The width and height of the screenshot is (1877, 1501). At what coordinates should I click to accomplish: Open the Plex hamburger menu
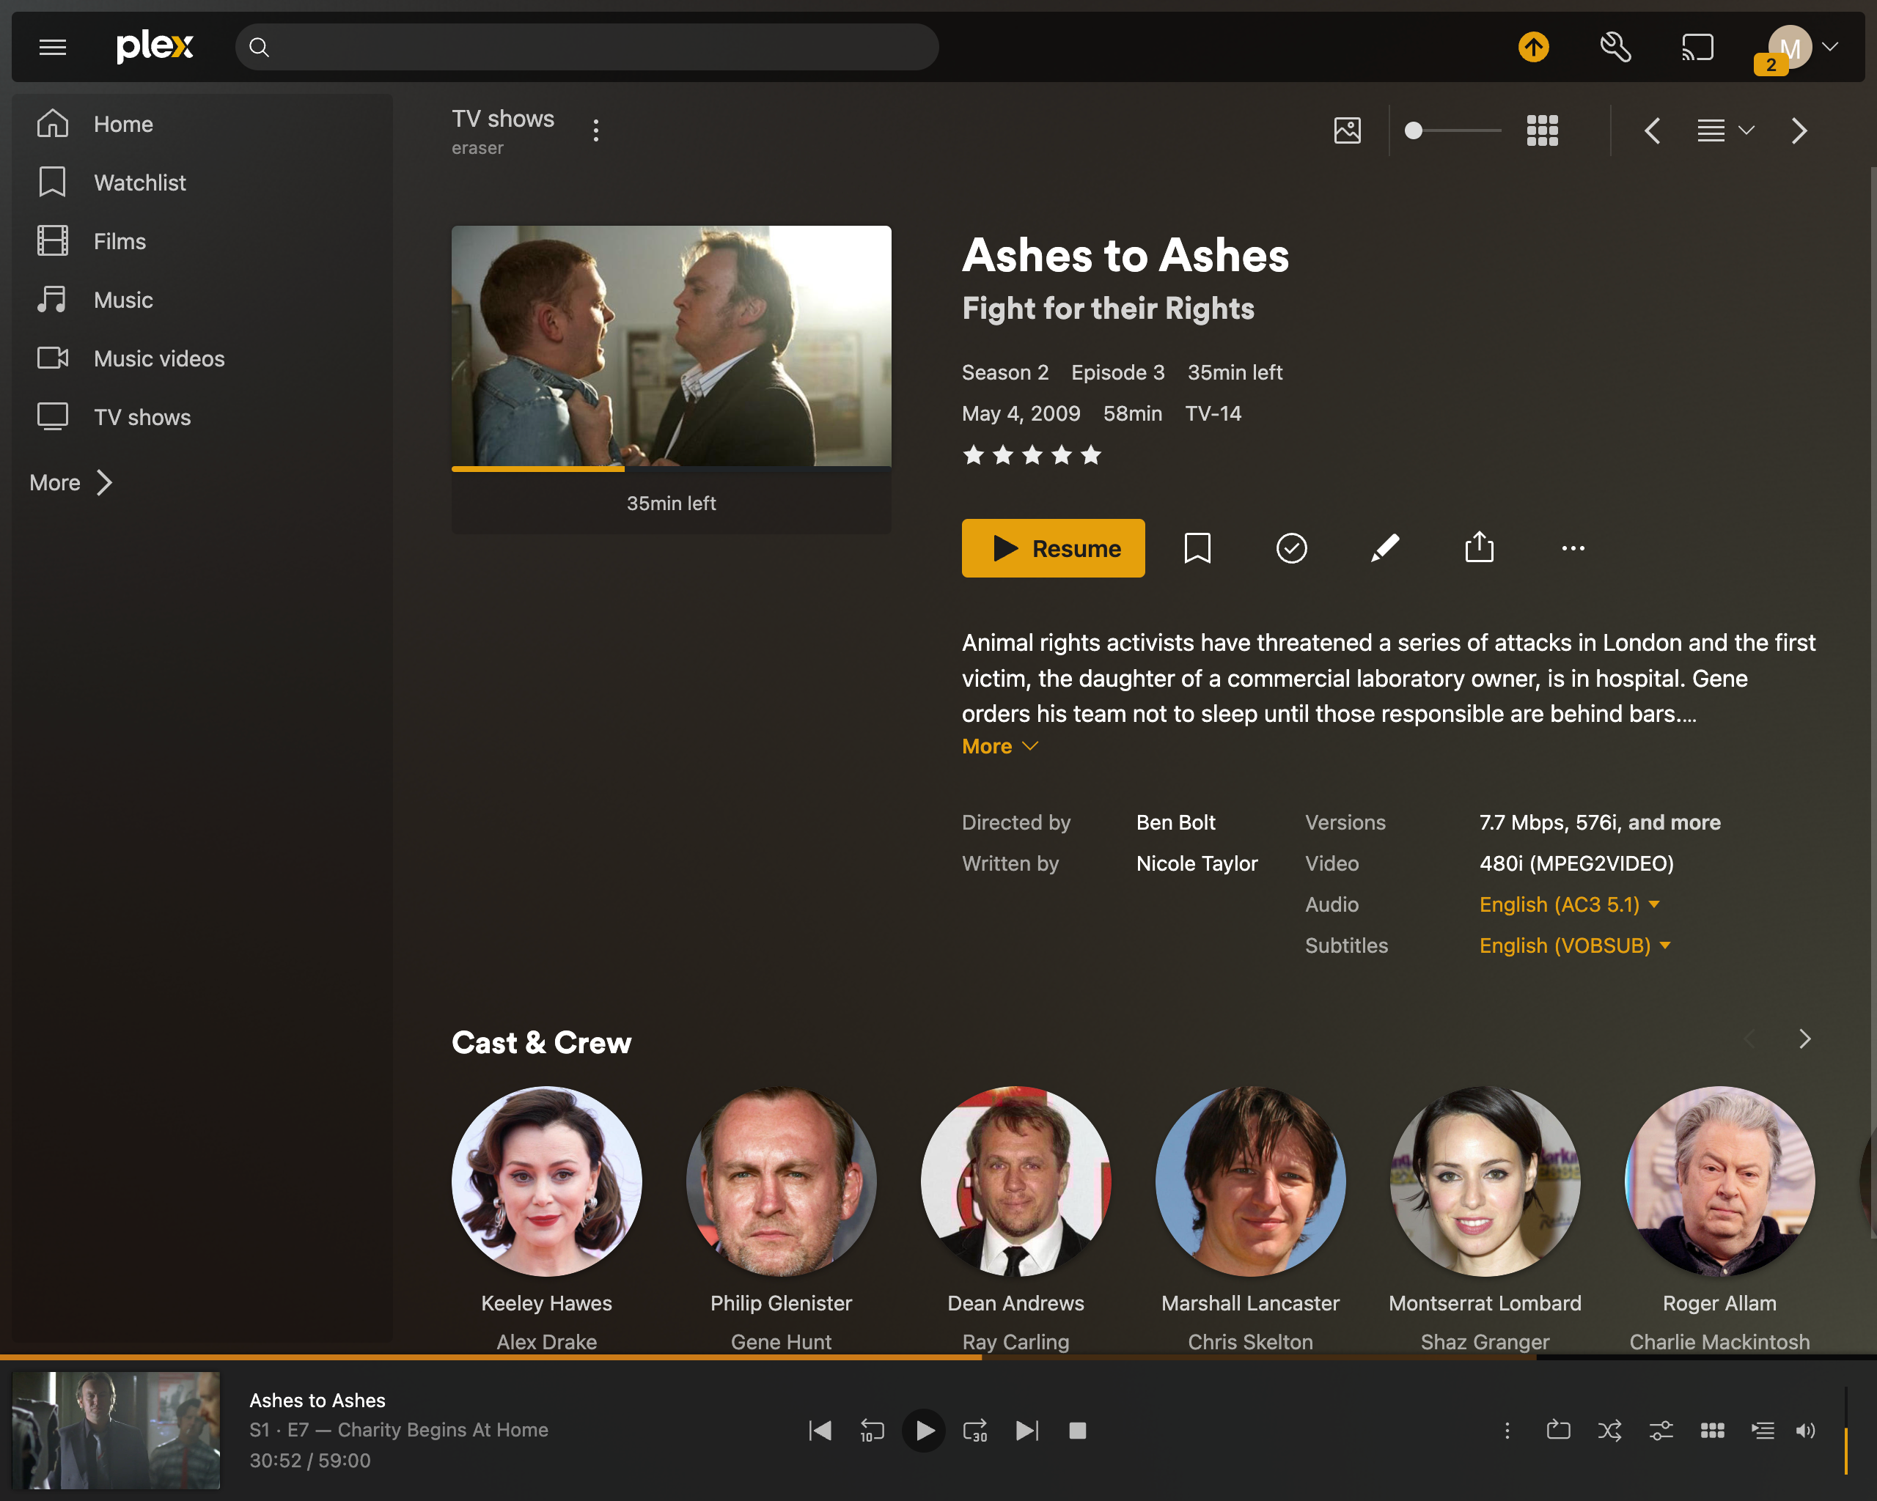tap(52, 47)
